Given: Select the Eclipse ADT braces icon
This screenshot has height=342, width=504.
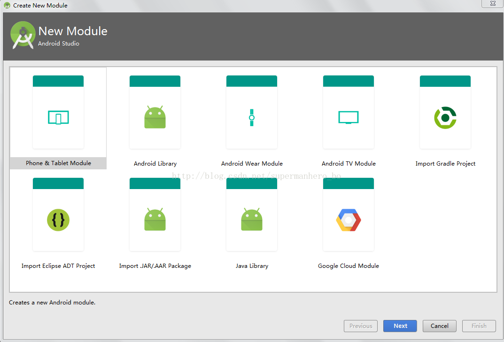Looking at the screenshot, I should (58, 220).
